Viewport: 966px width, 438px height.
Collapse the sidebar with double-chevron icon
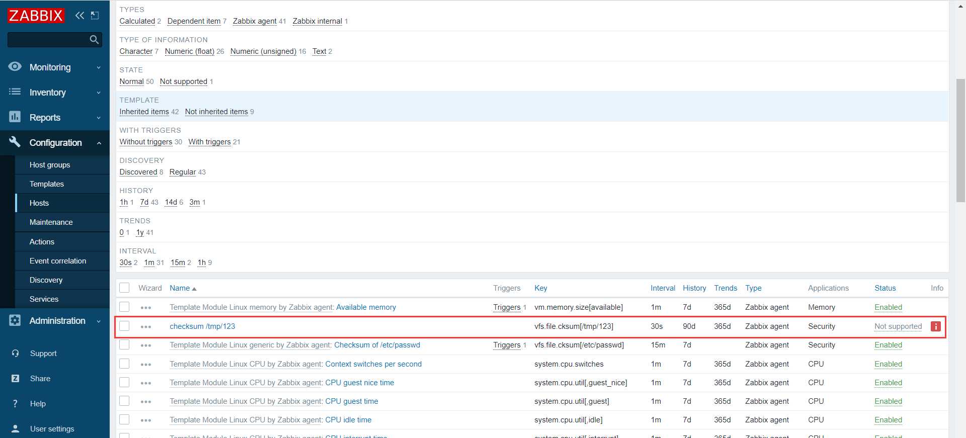[x=79, y=16]
